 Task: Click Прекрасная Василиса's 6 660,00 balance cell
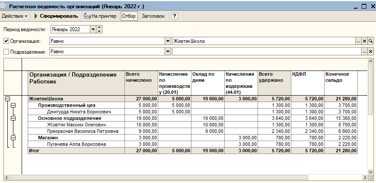341,131
